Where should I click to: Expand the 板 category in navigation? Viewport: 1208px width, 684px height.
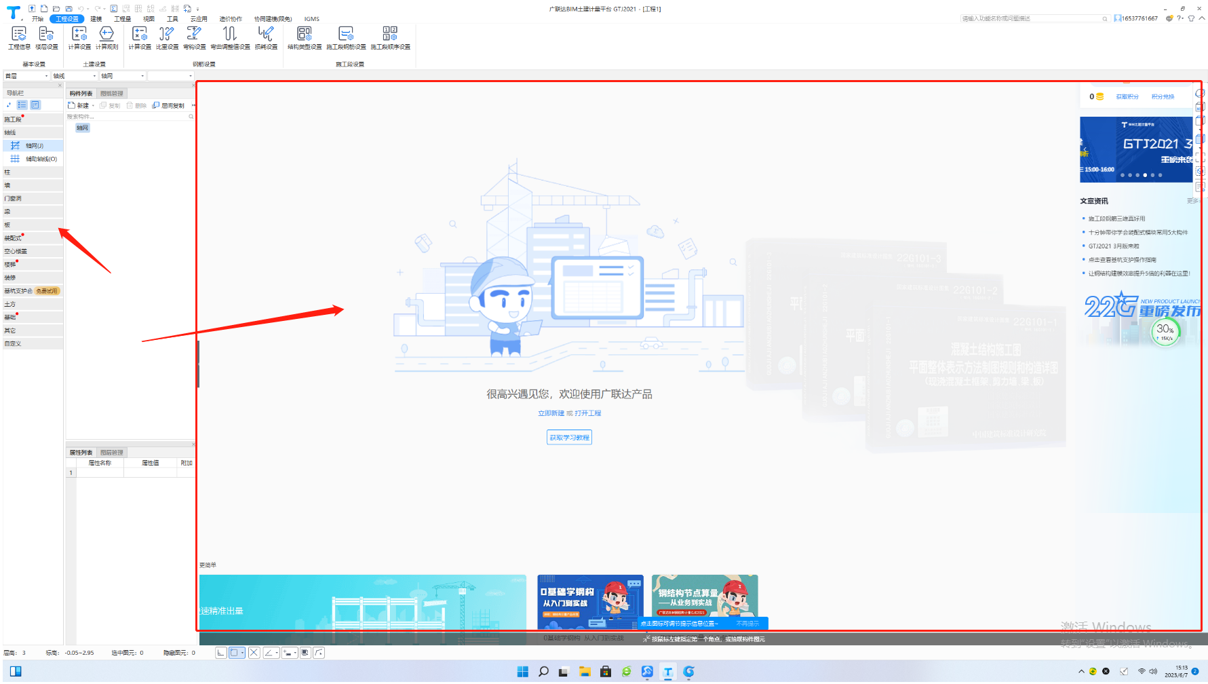33,225
